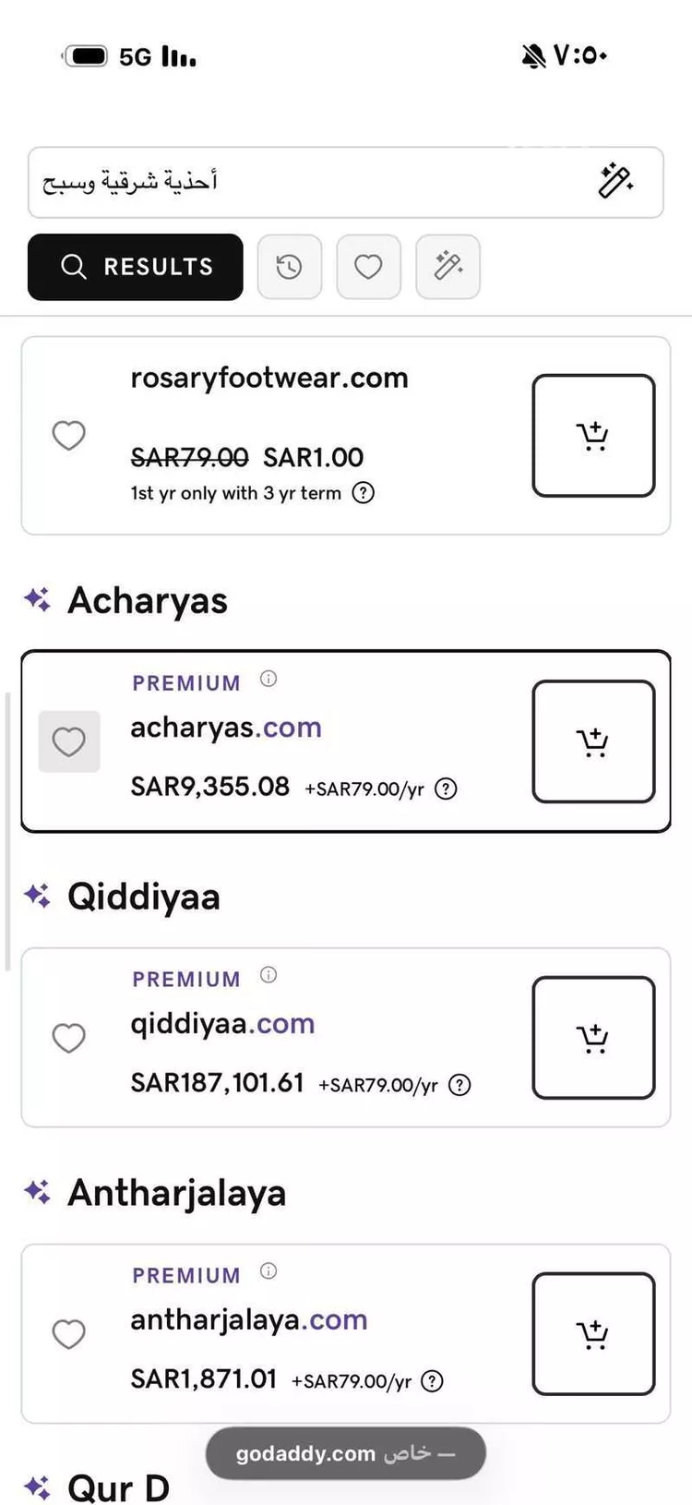
Task: Add antharjalaya.com to cart
Action: 593,1333
